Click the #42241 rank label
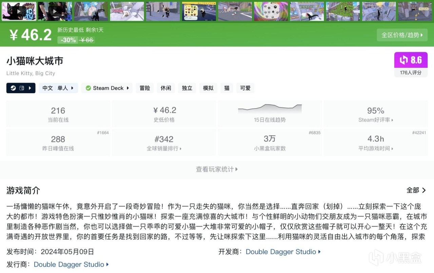Screen dimensions: 434x273 point(419,133)
